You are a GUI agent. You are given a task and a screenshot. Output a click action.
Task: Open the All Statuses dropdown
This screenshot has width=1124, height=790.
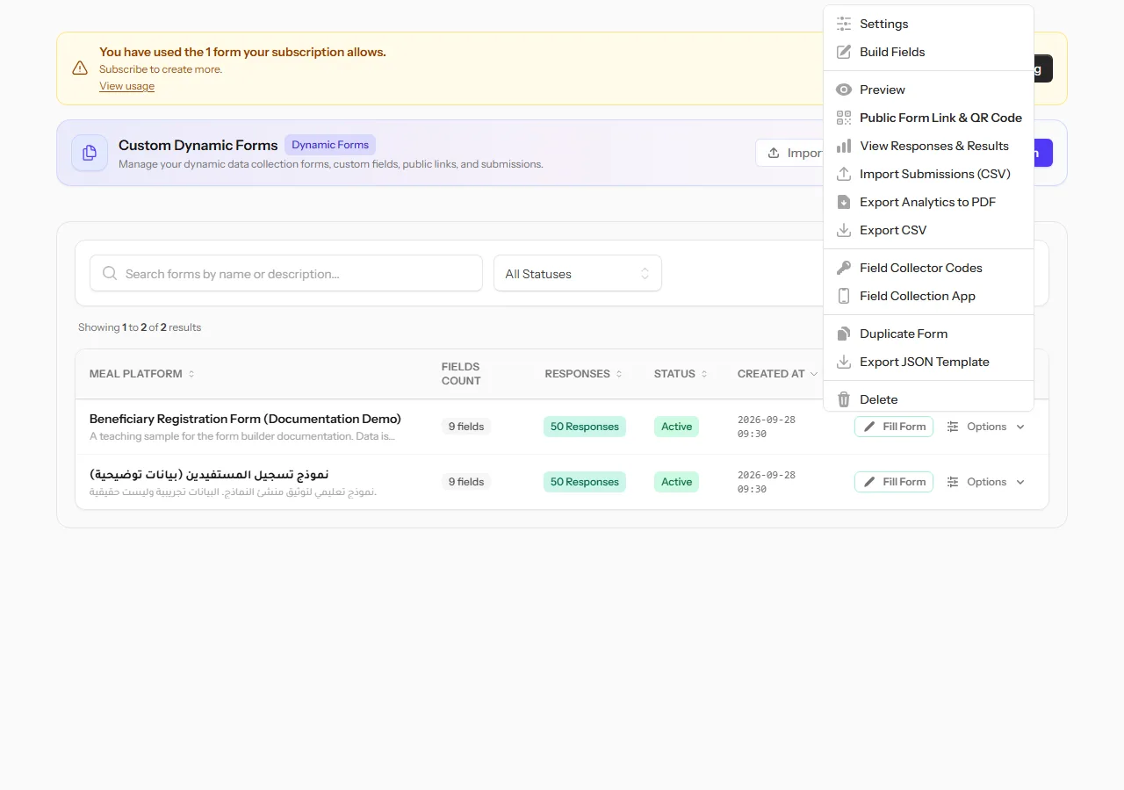click(x=578, y=273)
